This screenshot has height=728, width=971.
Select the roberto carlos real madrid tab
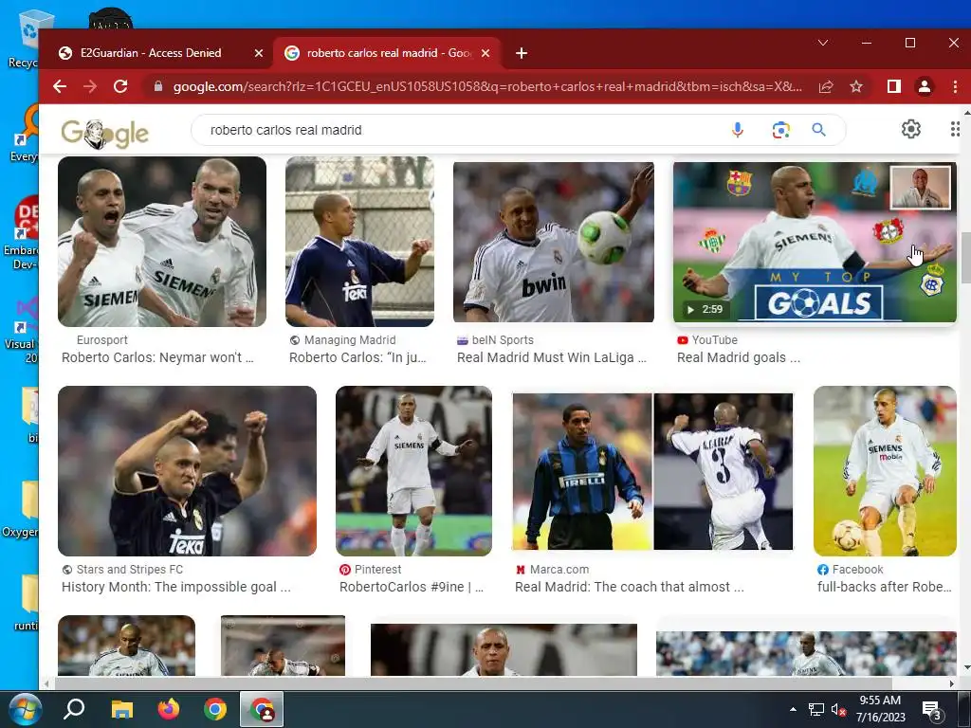click(387, 53)
